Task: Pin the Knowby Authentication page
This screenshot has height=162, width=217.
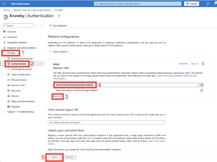Action: tap(59, 16)
